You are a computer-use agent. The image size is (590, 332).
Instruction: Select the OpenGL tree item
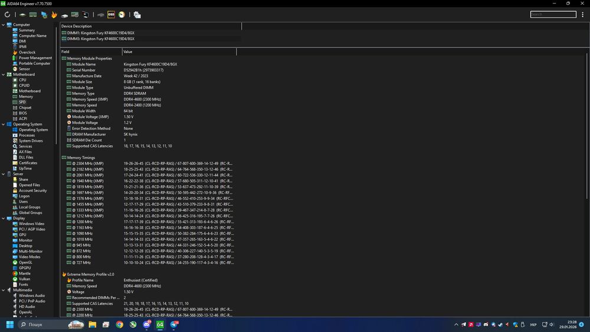tap(25, 262)
